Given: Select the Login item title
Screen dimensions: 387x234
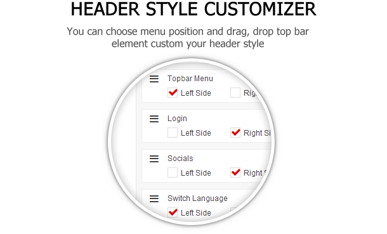Looking at the screenshot, I should (x=177, y=119).
